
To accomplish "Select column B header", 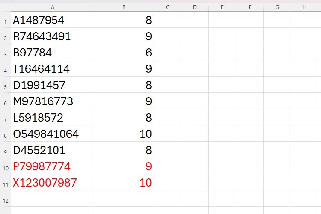I will coord(124,7).
